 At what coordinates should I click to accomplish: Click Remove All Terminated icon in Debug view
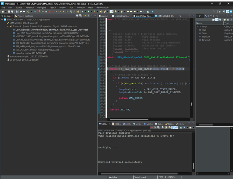[80, 15]
